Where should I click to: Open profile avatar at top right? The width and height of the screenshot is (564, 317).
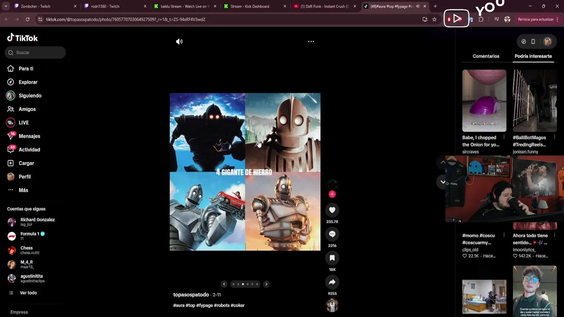point(548,41)
